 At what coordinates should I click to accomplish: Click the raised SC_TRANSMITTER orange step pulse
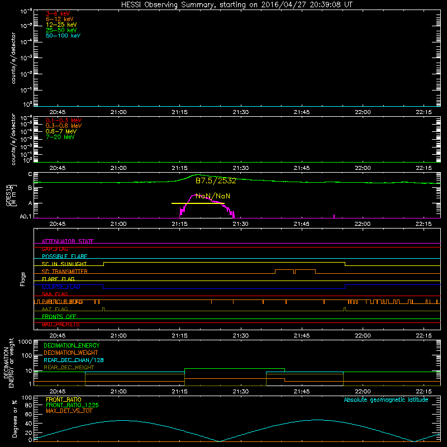[295, 271]
